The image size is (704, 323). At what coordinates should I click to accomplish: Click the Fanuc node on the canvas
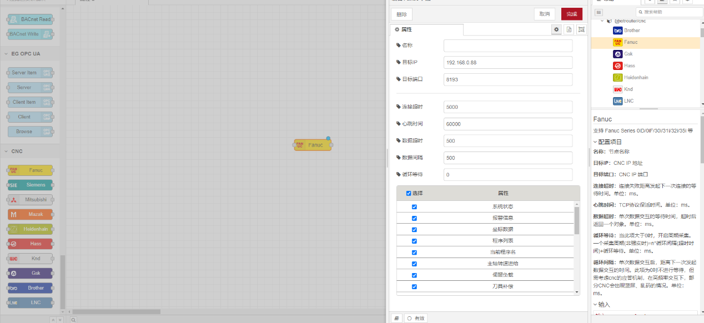(313, 145)
